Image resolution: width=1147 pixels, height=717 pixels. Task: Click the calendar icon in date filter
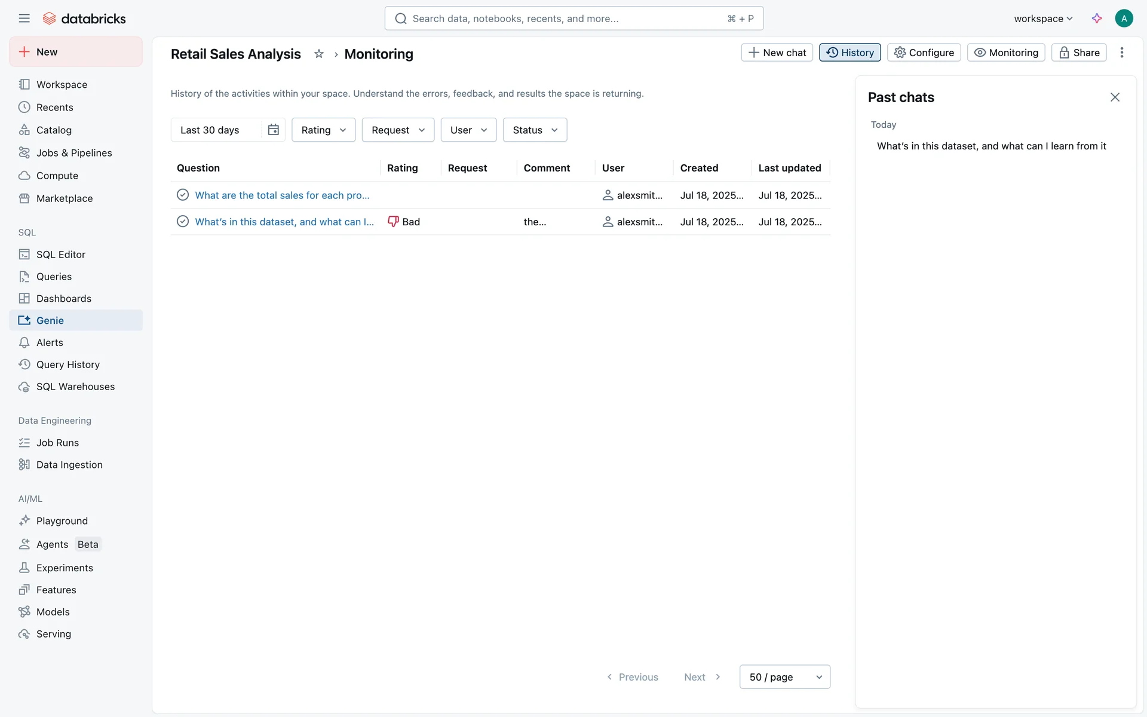point(274,130)
